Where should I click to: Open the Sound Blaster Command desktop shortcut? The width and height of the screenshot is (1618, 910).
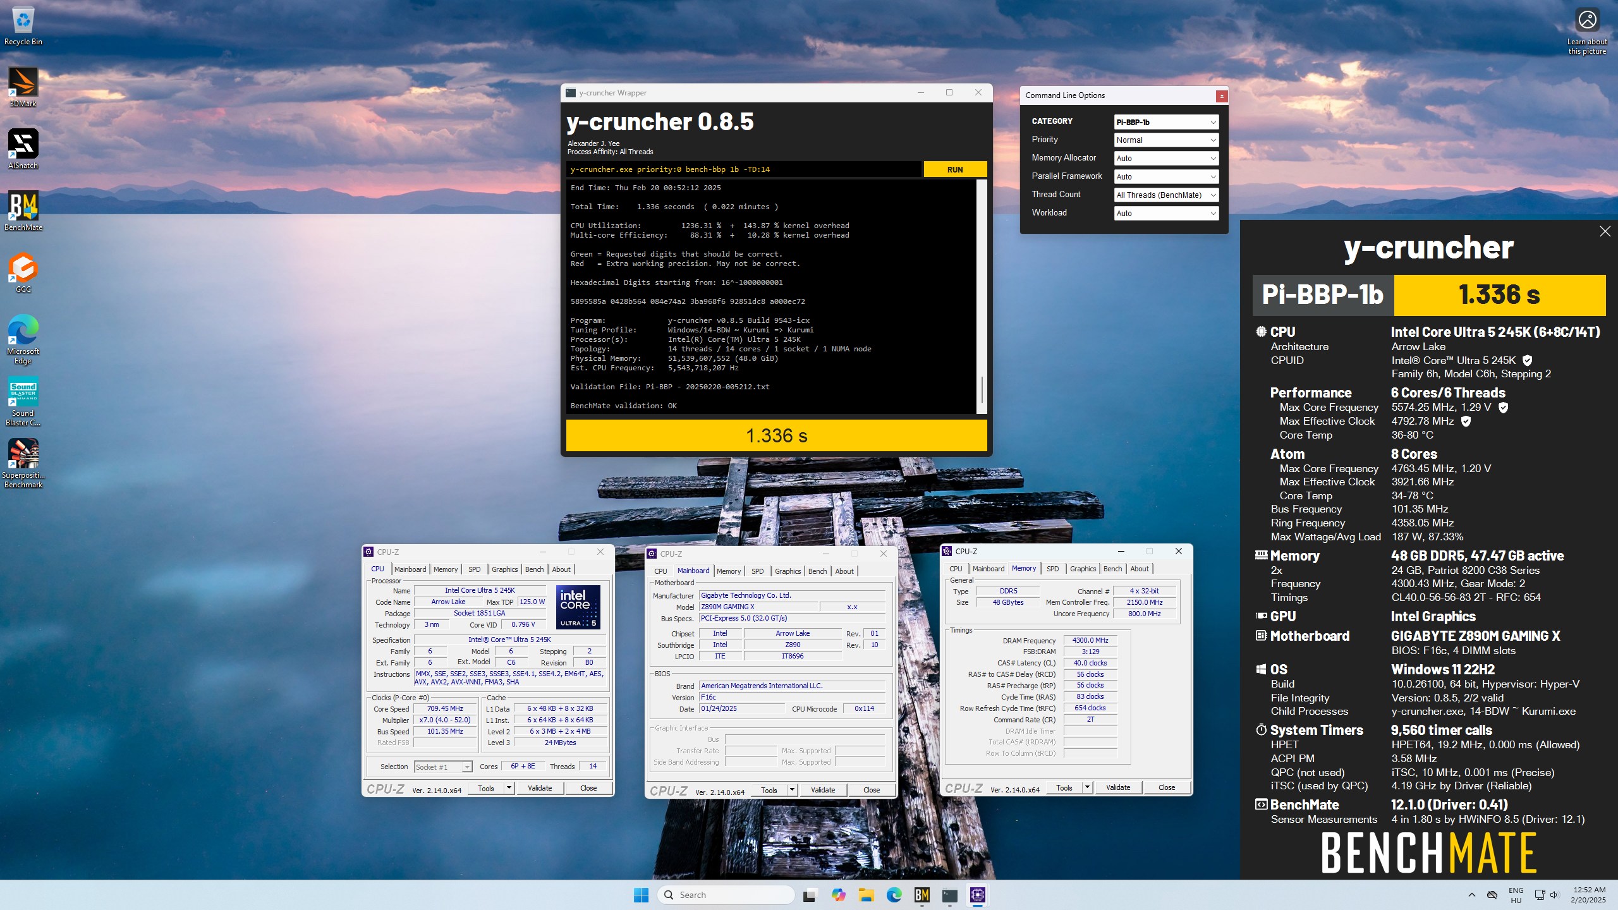[x=23, y=402]
